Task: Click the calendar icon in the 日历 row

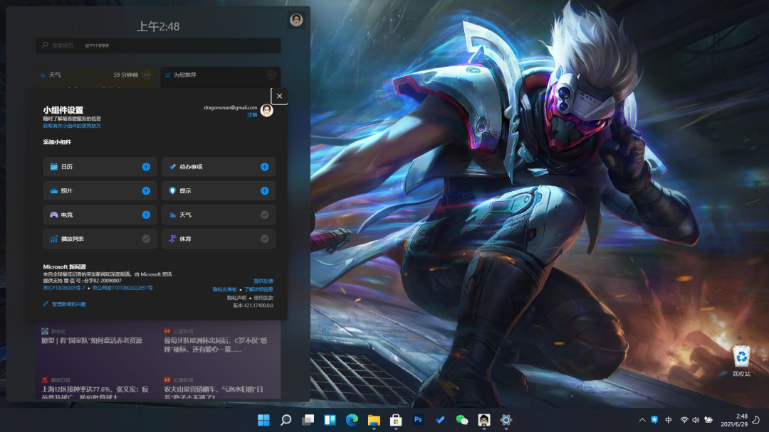Action: point(54,167)
